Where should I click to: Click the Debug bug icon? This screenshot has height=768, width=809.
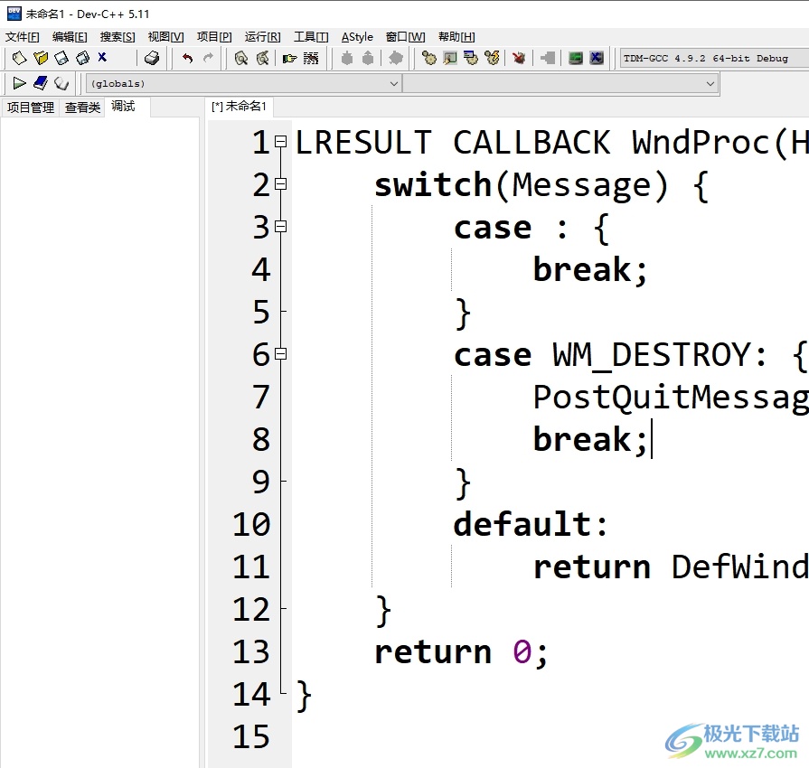coord(519,58)
